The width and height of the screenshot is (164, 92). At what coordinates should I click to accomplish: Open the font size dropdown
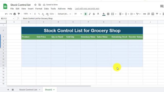(78, 14)
